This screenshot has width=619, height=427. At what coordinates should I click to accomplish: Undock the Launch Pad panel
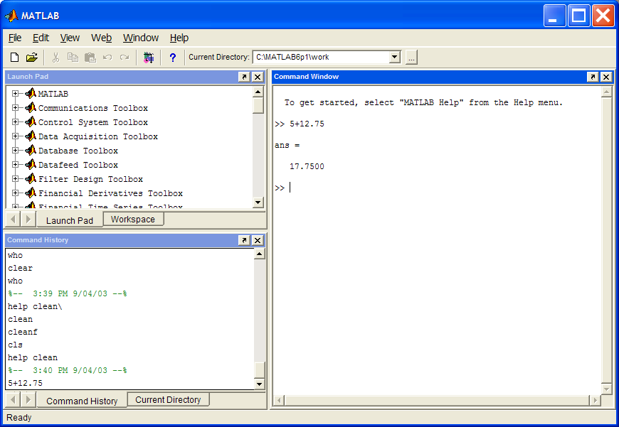click(x=244, y=77)
